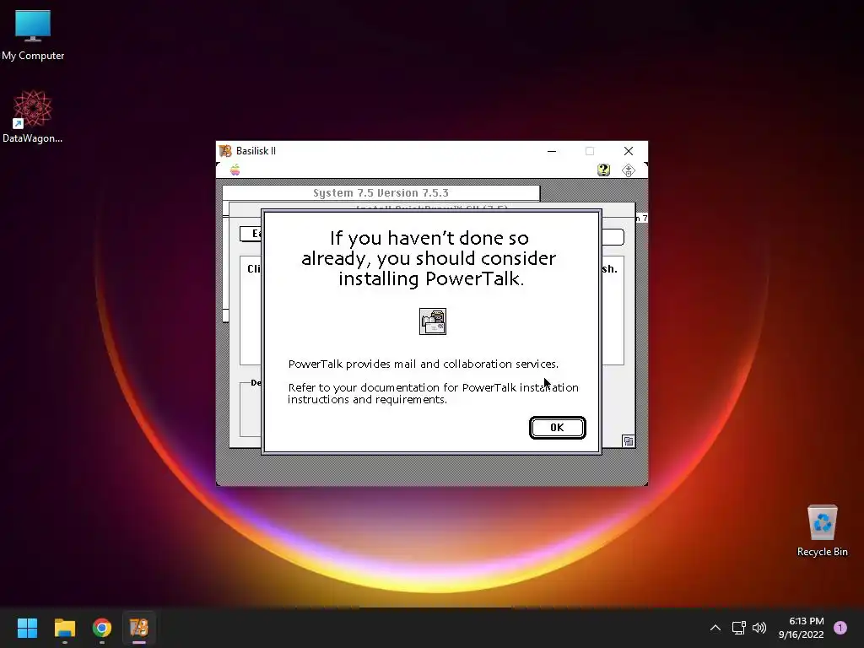Open the Recycle Bin
The image size is (864, 648).
tap(822, 531)
